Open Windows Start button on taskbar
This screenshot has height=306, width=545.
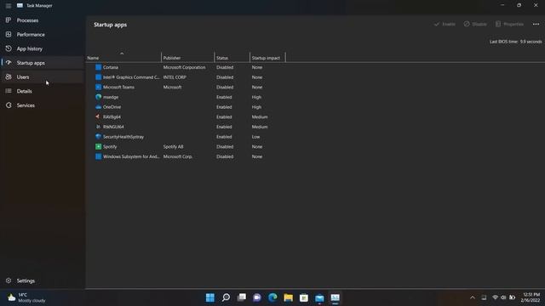(210, 297)
